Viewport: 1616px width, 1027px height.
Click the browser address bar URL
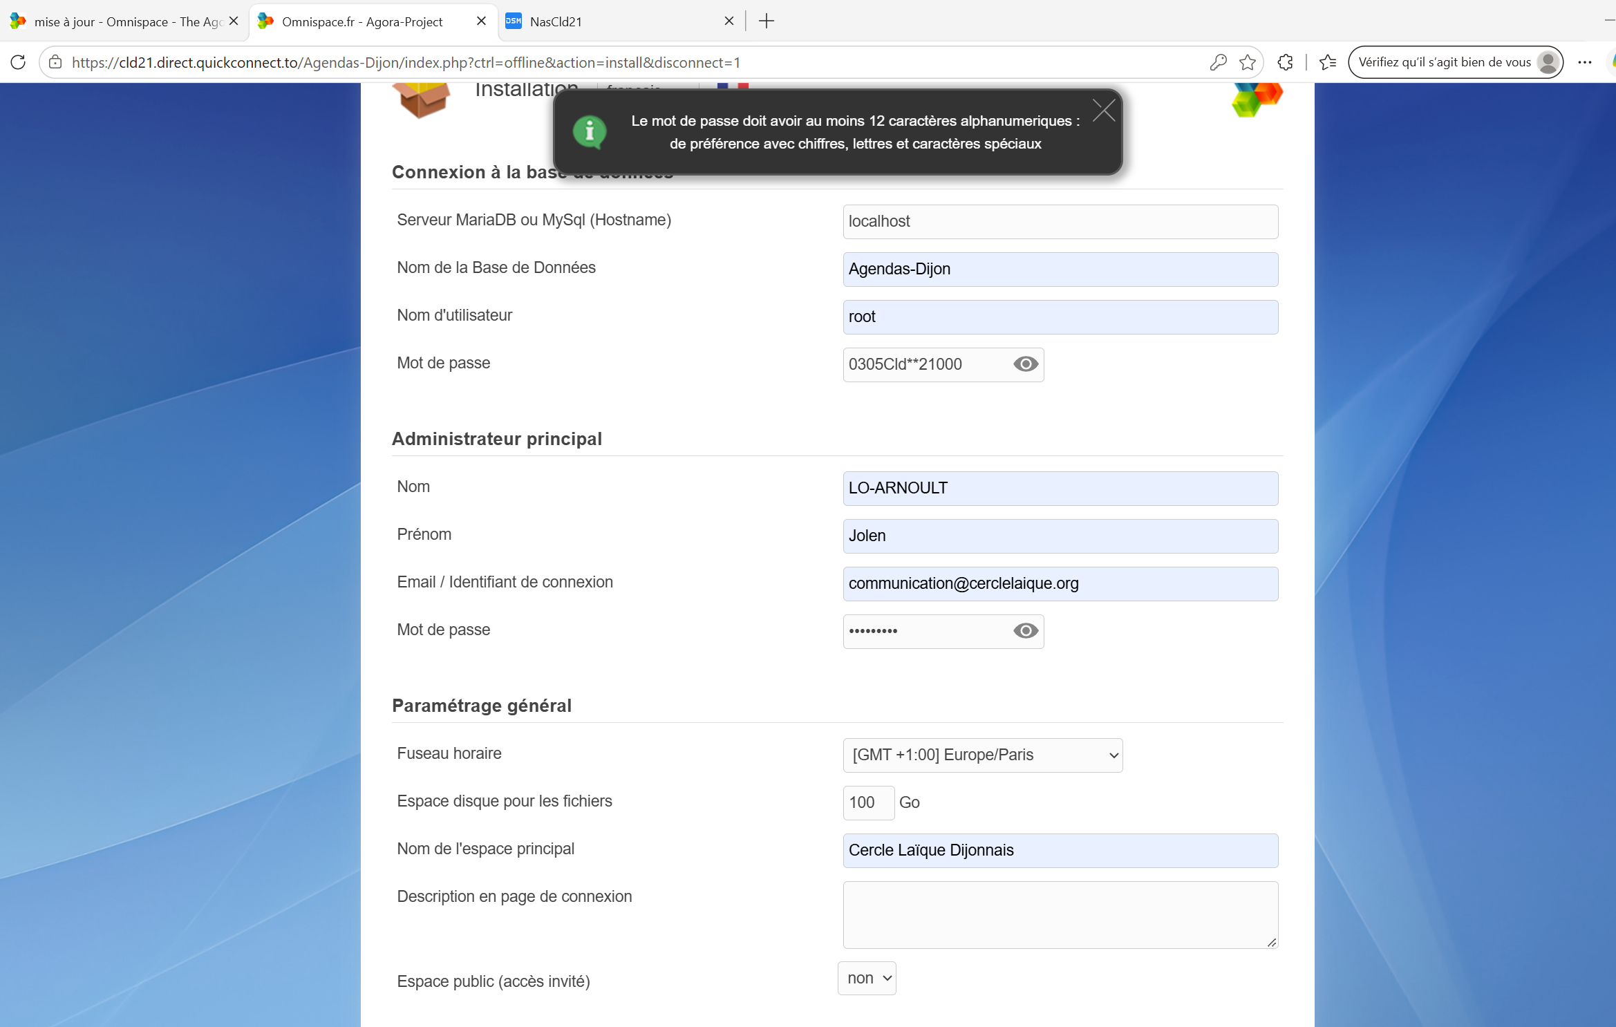click(406, 62)
